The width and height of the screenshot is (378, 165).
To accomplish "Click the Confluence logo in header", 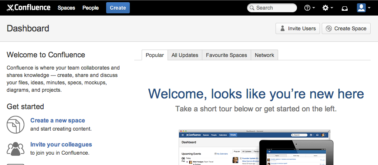I will (x=28, y=8).
